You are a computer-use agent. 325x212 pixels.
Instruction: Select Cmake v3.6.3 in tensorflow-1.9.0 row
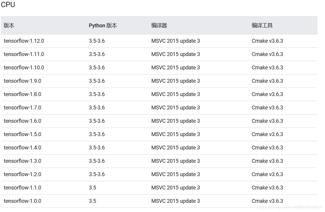point(267,81)
